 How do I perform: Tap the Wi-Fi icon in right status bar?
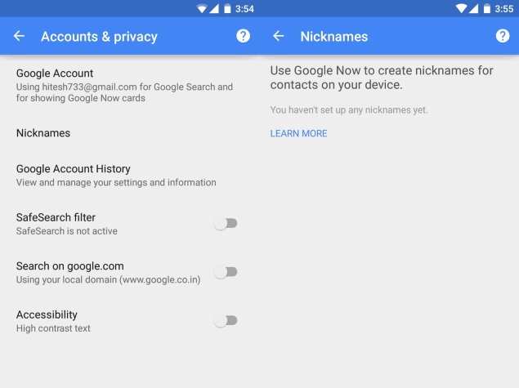461,9
